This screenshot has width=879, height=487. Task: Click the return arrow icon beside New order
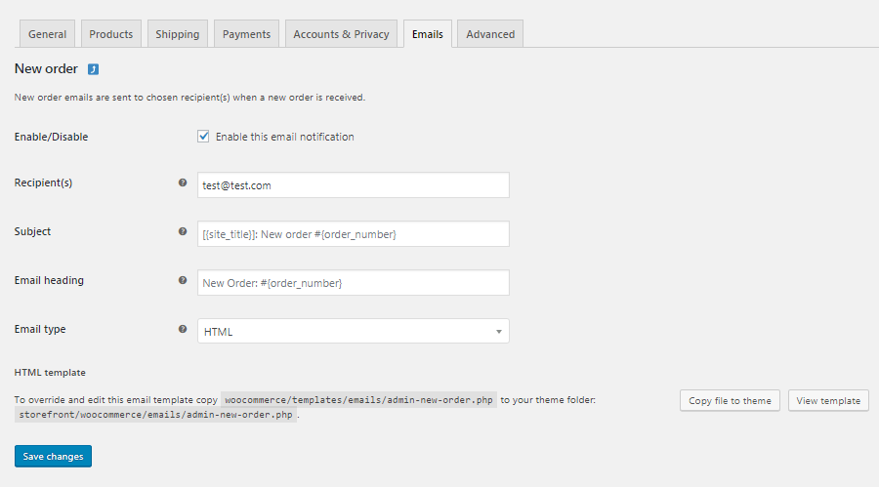pyautogui.click(x=93, y=69)
